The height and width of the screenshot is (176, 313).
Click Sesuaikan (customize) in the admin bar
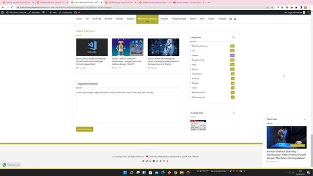pyautogui.click(x=34, y=12)
